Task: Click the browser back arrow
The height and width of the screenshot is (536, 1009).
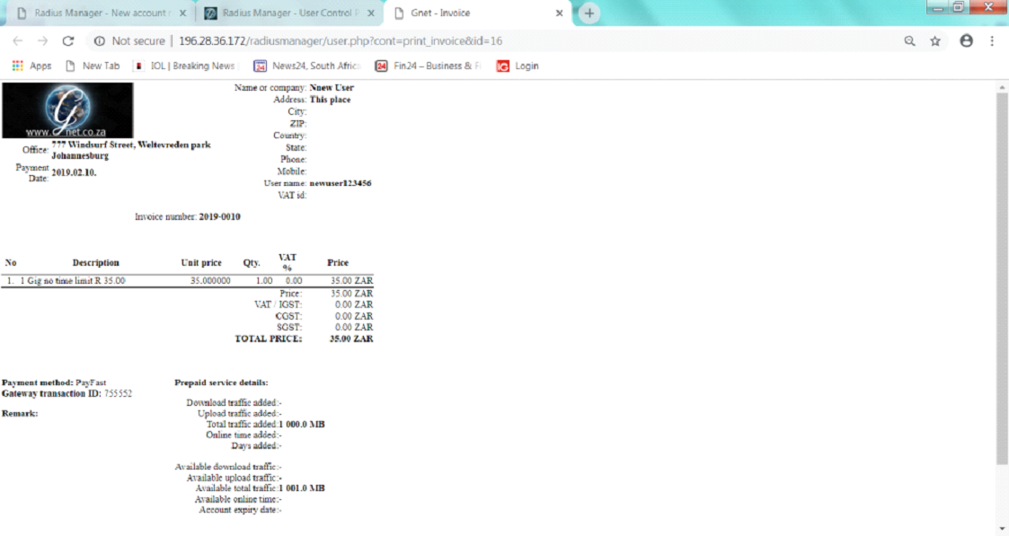Action: coord(17,41)
